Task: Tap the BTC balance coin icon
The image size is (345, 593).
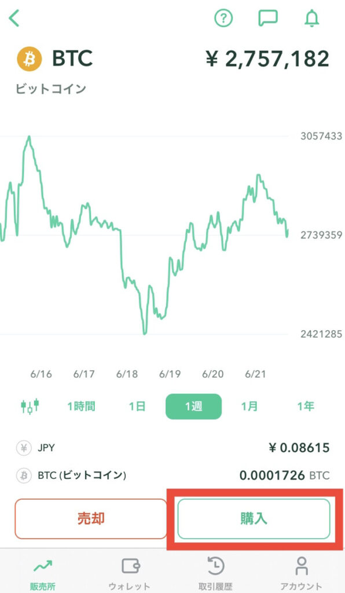Action: click(24, 475)
